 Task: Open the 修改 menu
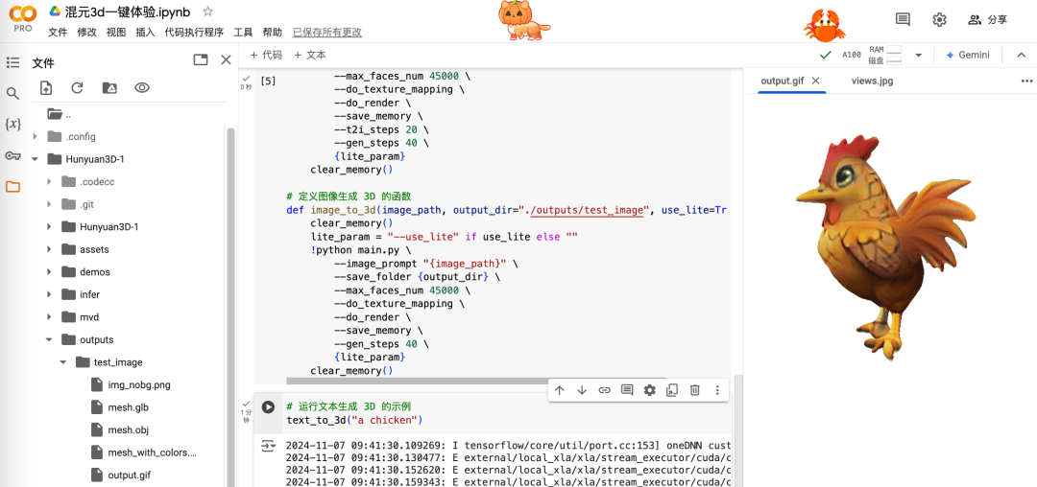pos(87,32)
